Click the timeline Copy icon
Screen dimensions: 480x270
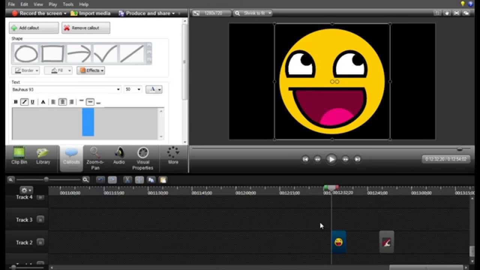coord(151,180)
